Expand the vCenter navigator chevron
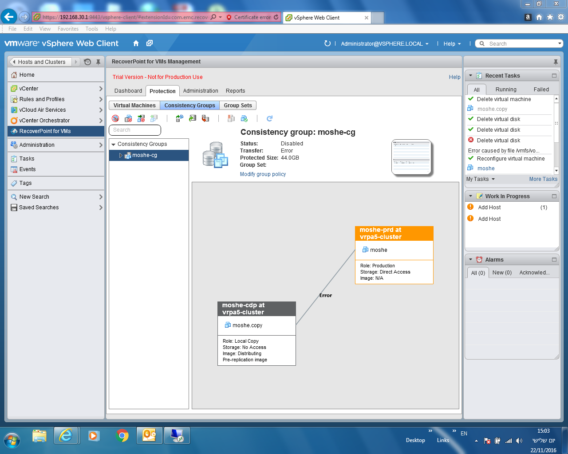The image size is (568, 454). pos(101,89)
